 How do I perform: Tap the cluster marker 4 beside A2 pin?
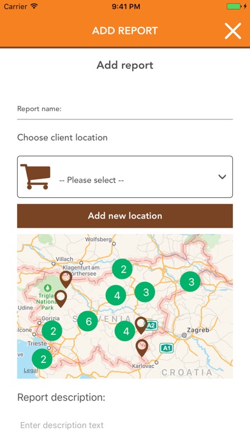125,330
